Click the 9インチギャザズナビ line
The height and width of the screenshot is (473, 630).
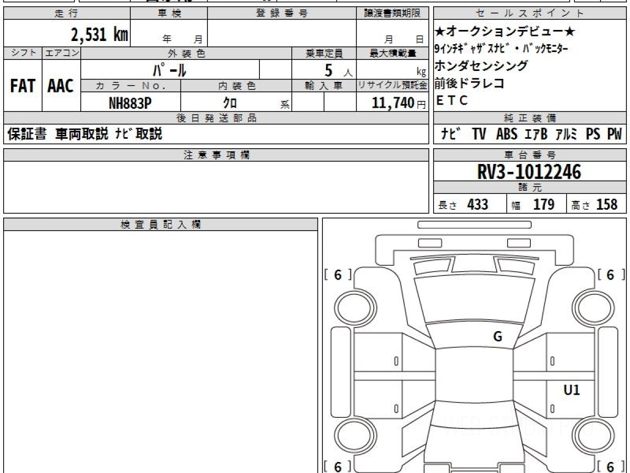(x=502, y=49)
